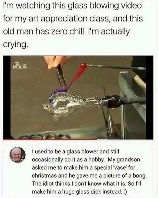158x198 pixels.
Task: Click the fingers holding the tweezers
Action: (57, 62)
